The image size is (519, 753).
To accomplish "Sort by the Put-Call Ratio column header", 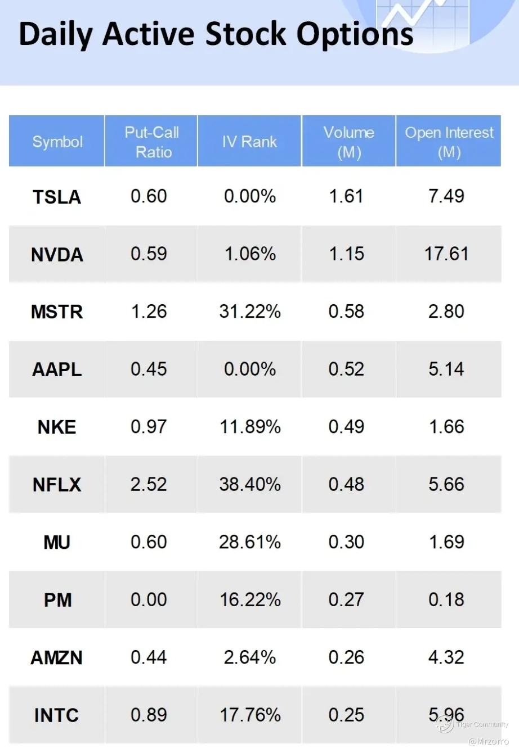I will (151, 142).
